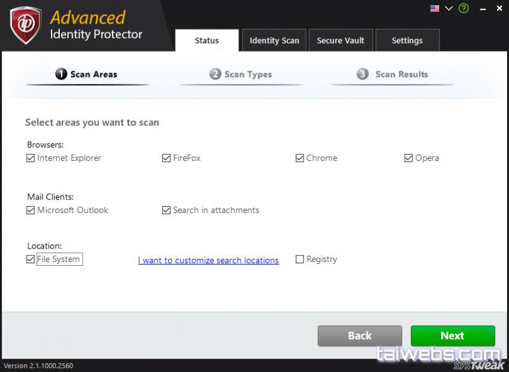This screenshot has height=372, width=509.
Task: Select step 3 Scan Results
Action: [x=393, y=74]
